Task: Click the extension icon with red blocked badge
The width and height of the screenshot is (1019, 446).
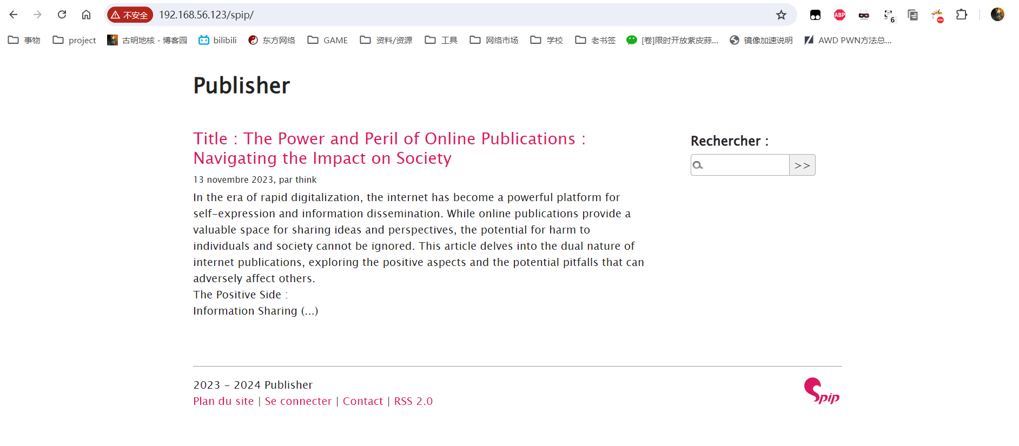Action: (x=937, y=16)
